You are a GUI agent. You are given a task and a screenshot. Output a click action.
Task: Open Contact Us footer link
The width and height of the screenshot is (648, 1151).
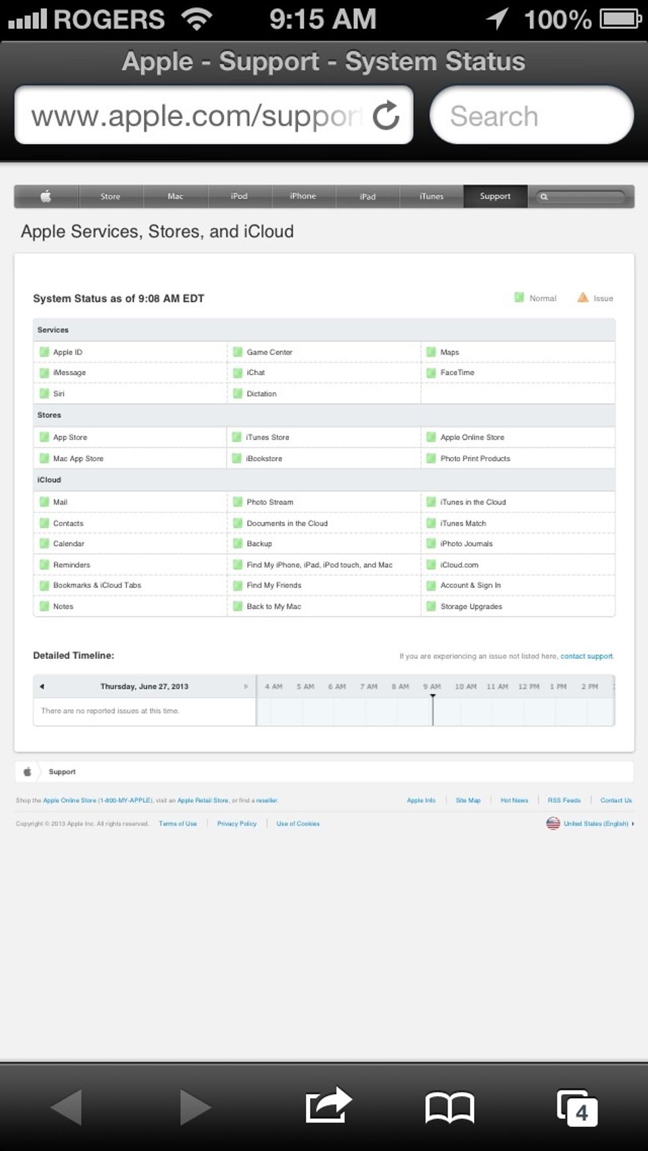pos(616,800)
